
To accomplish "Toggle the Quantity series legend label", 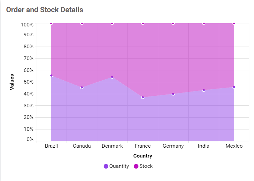I will [119, 166].
